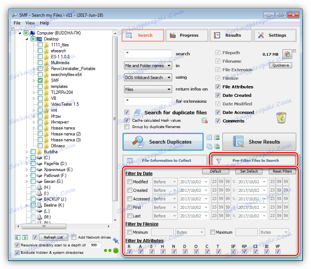Open the View menu
This screenshot has width=311, height=269.
tap(30, 23)
